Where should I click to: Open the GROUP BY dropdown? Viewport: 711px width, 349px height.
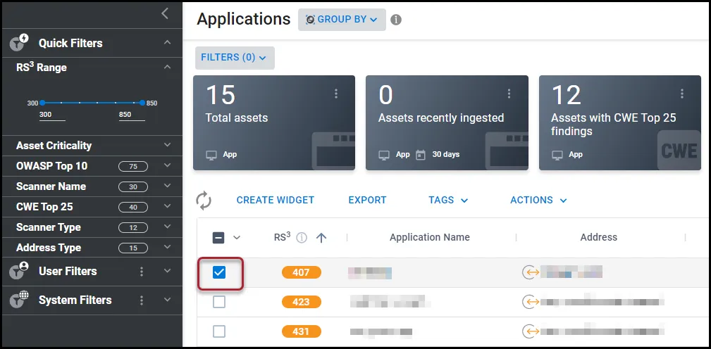pyautogui.click(x=342, y=20)
